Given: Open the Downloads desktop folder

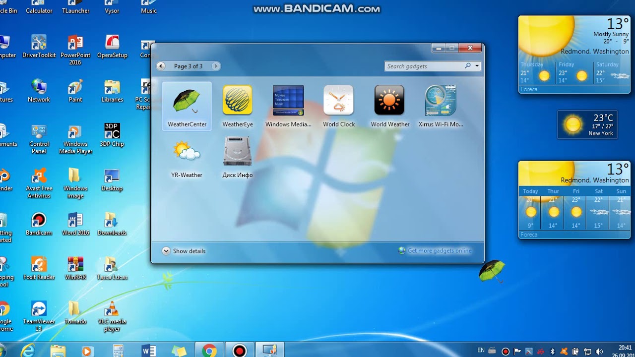Looking at the screenshot, I should [x=112, y=224].
